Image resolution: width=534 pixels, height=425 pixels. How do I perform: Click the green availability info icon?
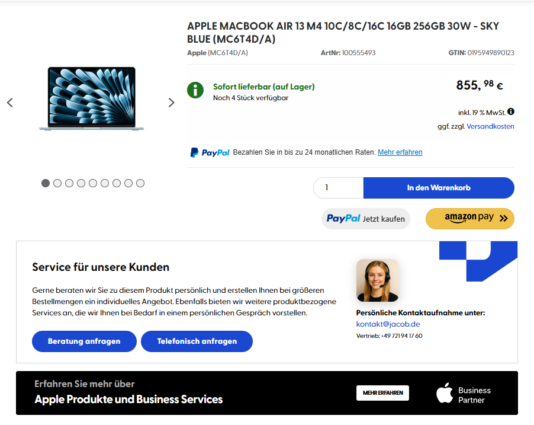pyautogui.click(x=195, y=90)
